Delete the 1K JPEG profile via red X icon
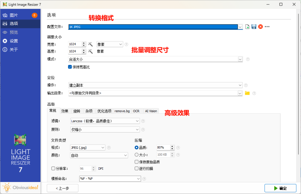The width and height of the screenshot is (301, 194). click(260, 26)
